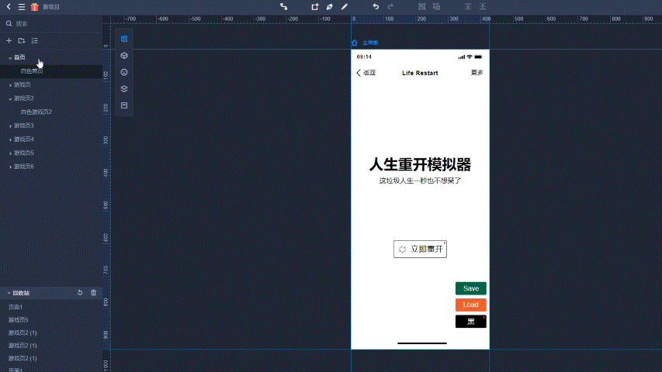Select the 白色游戏页2 page

(36, 112)
